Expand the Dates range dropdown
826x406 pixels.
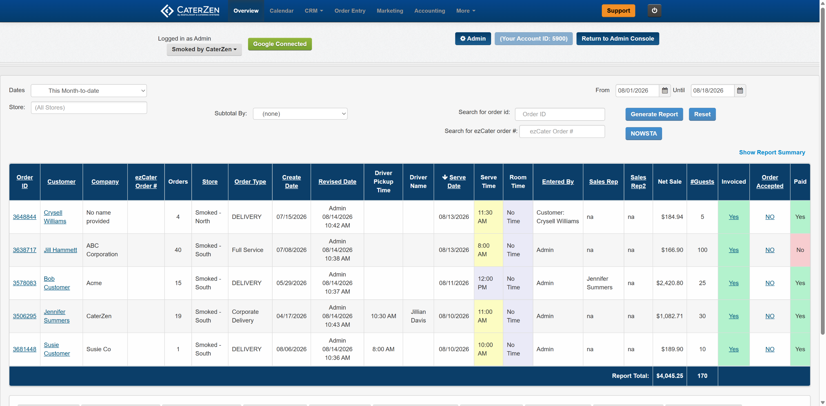89,91
